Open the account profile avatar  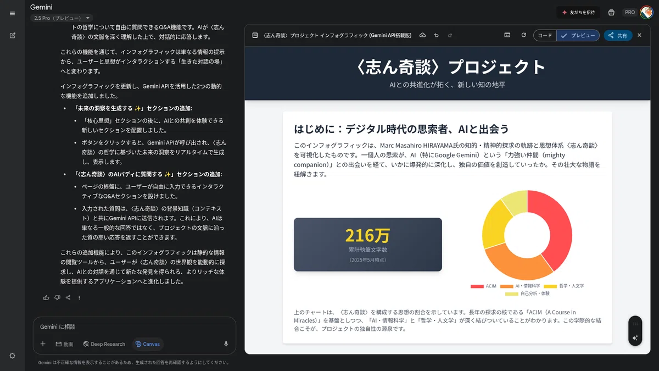point(646,12)
